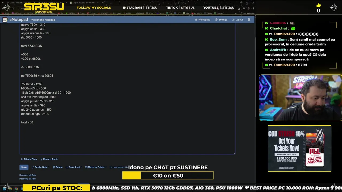The width and height of the screenshot is (342, 192).
Task: Click the PGL Cluj-Napoca tickets ad
Action: [300, 149]
